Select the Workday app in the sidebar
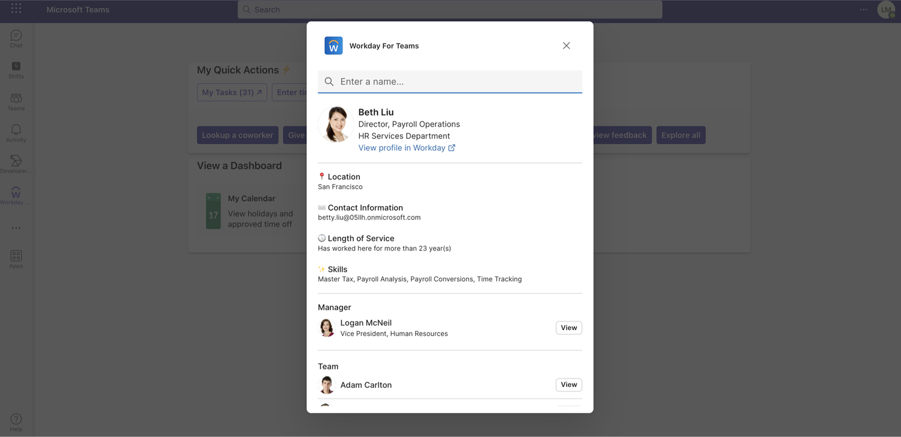901x437 pixels. 16,194
